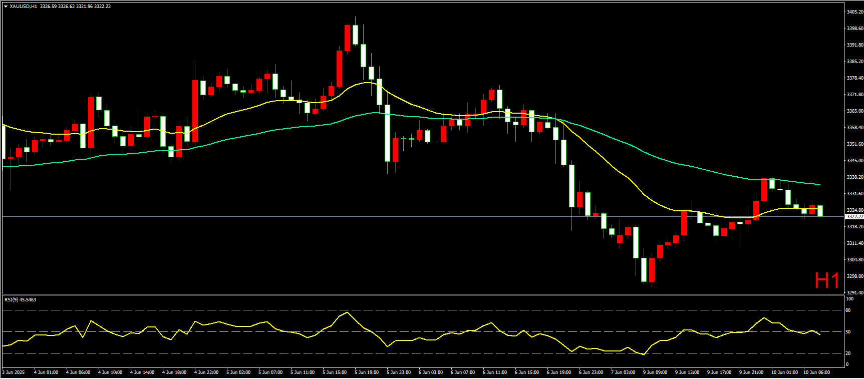
Task: Click the RSI scale value 0
Action: pyautogui.click(x=847, y=364)
